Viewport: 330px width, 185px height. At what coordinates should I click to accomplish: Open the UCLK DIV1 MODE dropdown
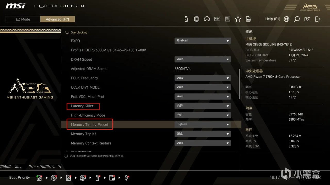(x=202, y=87)
